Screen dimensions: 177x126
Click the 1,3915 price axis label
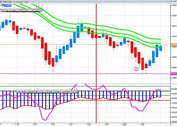(x=174, y=26)
